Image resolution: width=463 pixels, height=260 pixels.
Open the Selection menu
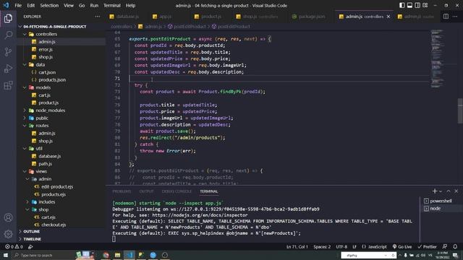[x=49, y=5]
